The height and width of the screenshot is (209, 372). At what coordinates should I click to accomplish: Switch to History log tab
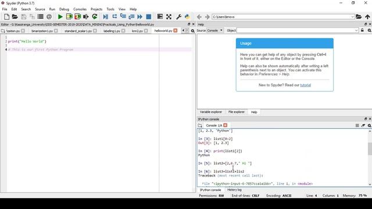pyautogui.click(x=234, y=190)
